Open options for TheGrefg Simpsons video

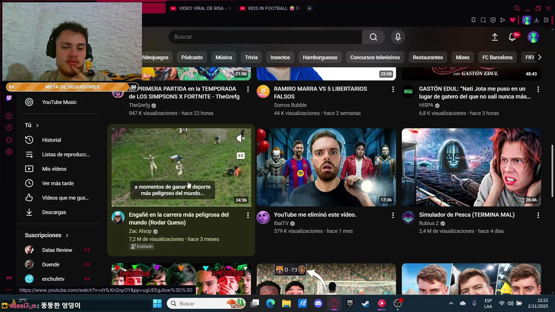coord(248,89)
